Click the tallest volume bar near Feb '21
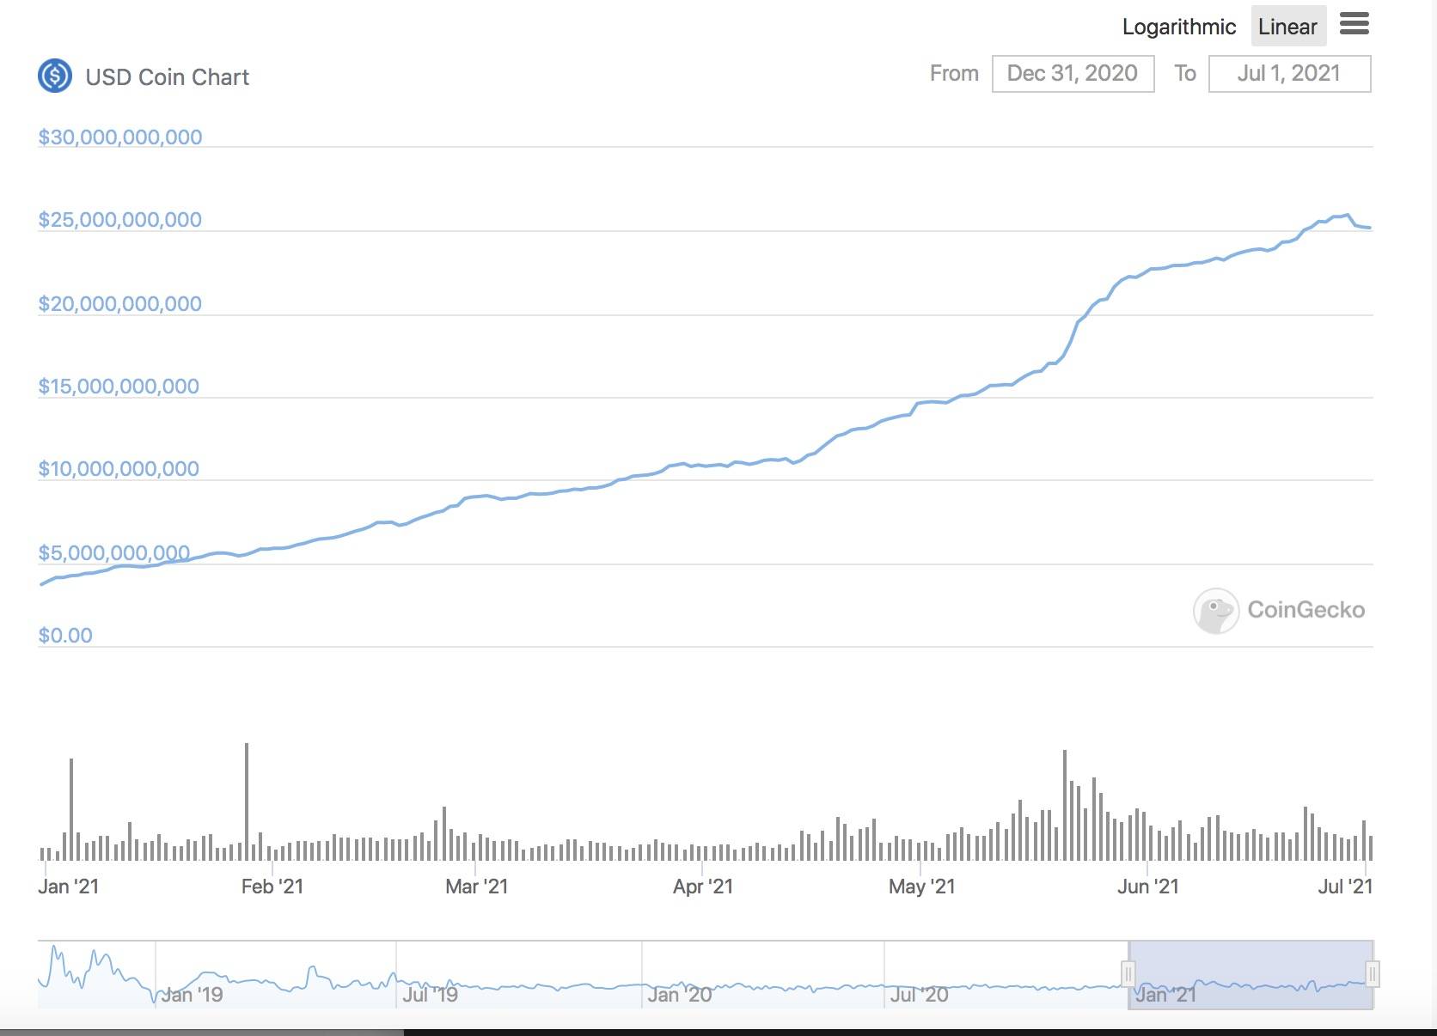The width and height of the screenshot is (1437, 1036). [247, 801]
